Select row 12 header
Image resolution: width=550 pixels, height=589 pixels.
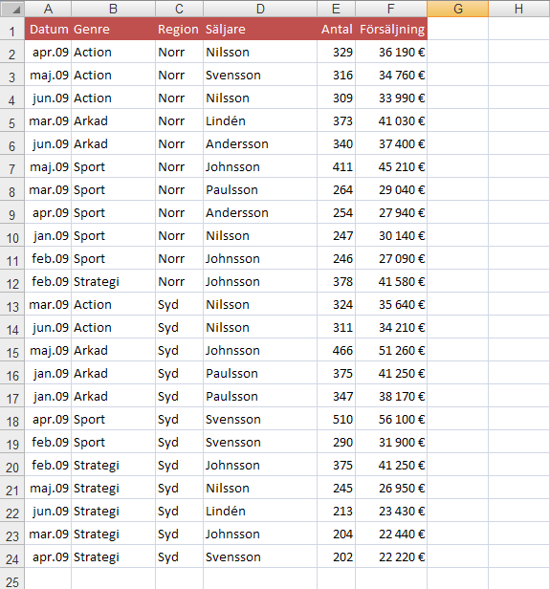[x=12, y=282]
